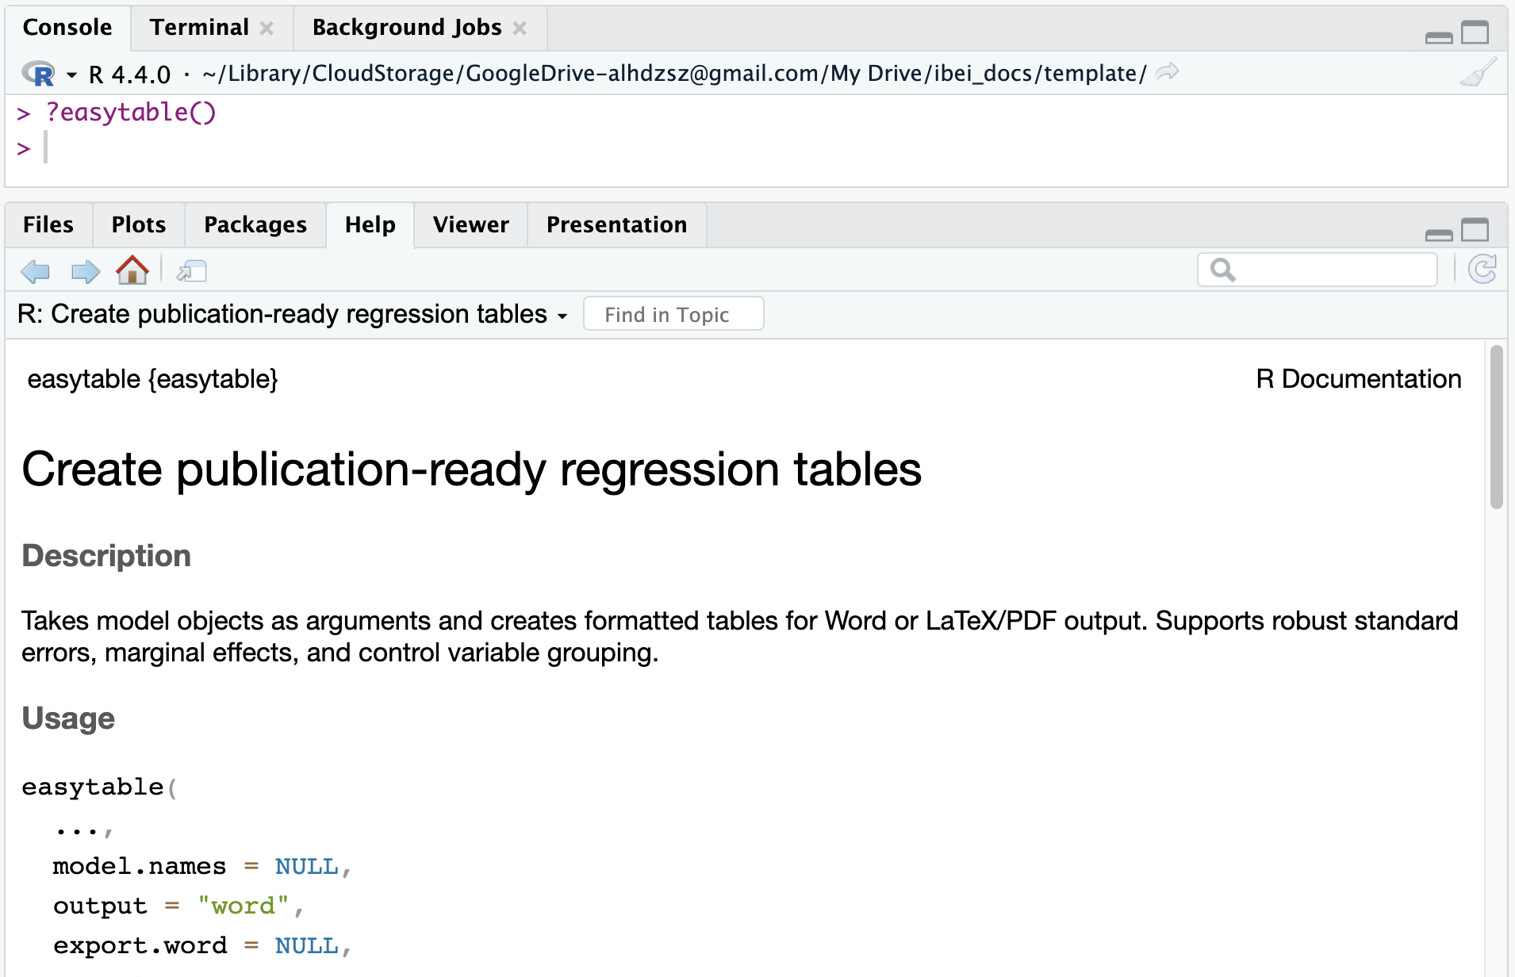Viewport: 1515px width, 977px height.
Task: Switch to the Plots tab
Action: 138,224
